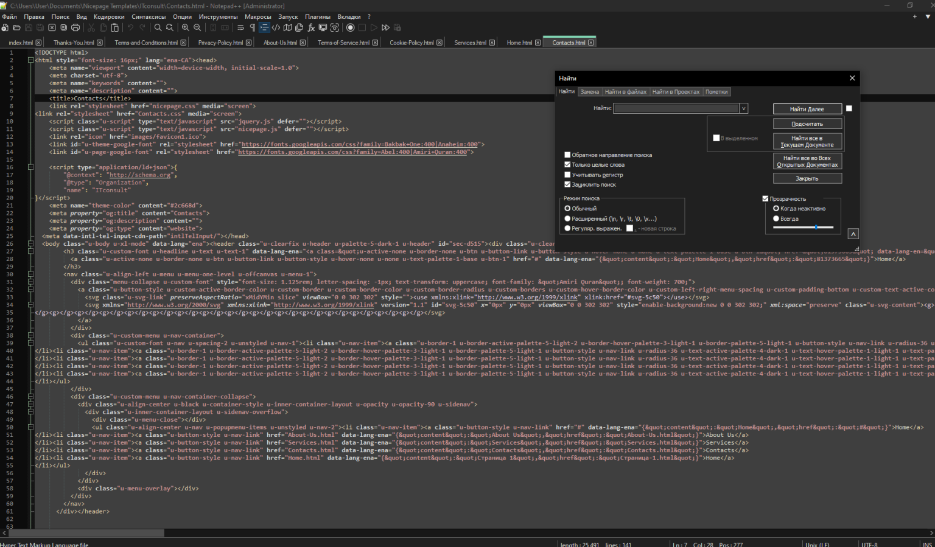Start macro recording with the record icon
The height and width of the screenshot is (547, 935).
(350, 27)
